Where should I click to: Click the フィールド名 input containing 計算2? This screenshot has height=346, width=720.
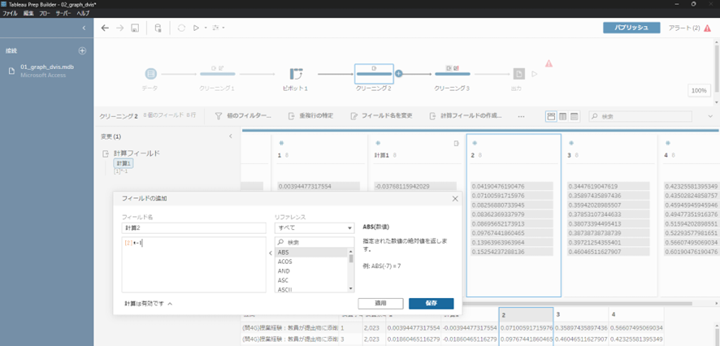coord(193,228)
